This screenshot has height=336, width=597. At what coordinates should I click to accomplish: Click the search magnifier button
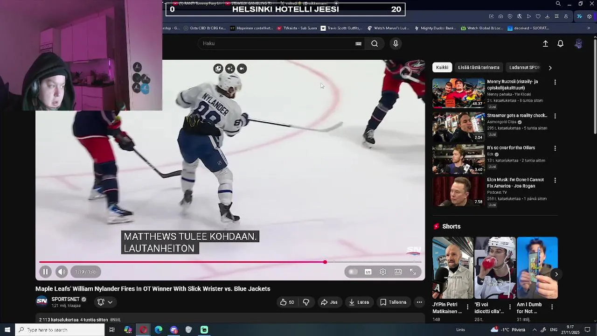click(375, 43)
